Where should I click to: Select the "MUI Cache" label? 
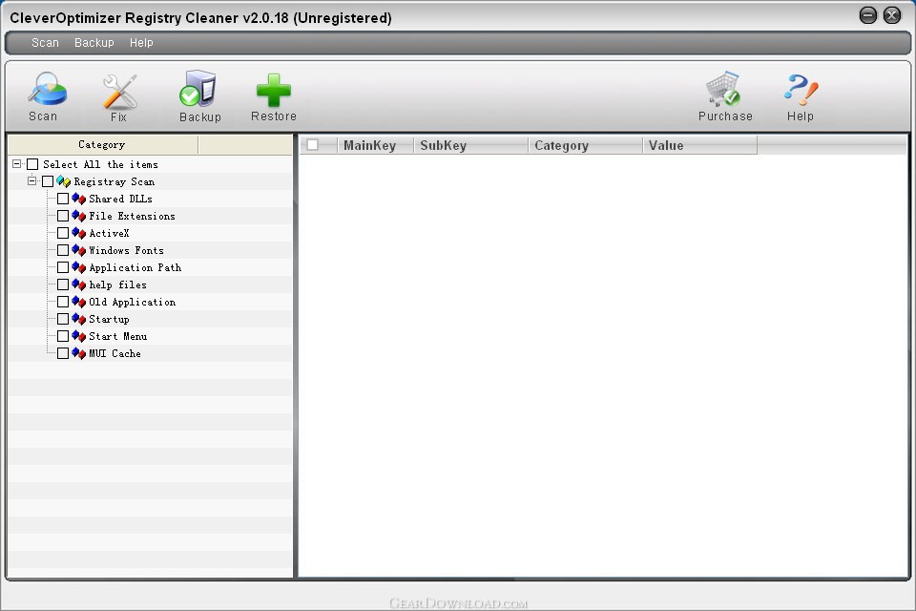pos(114,354)
